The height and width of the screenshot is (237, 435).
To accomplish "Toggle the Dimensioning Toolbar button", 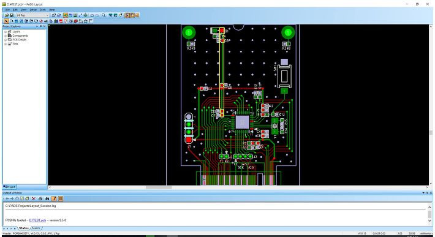I will pos(75,15).
